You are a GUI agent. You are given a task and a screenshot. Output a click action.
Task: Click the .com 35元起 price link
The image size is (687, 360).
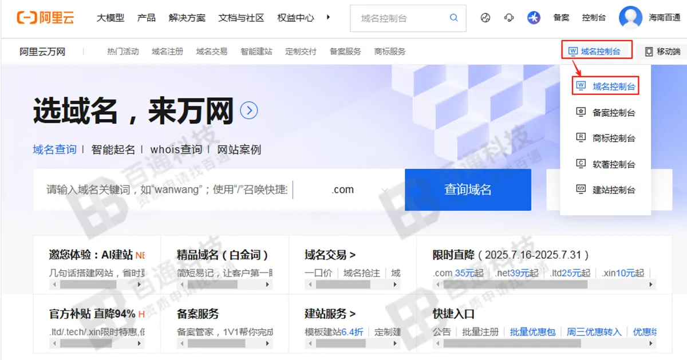459,273
